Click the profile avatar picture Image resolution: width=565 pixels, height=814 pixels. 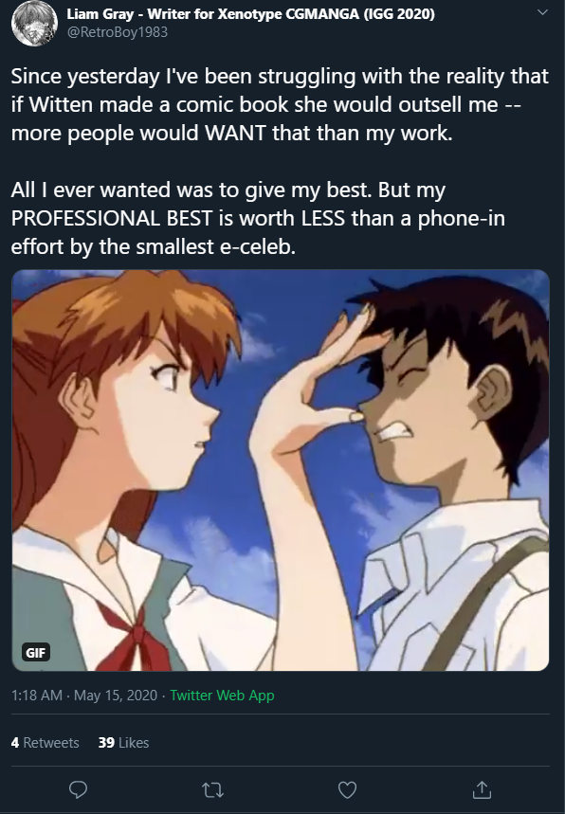[x=35, y=24]
